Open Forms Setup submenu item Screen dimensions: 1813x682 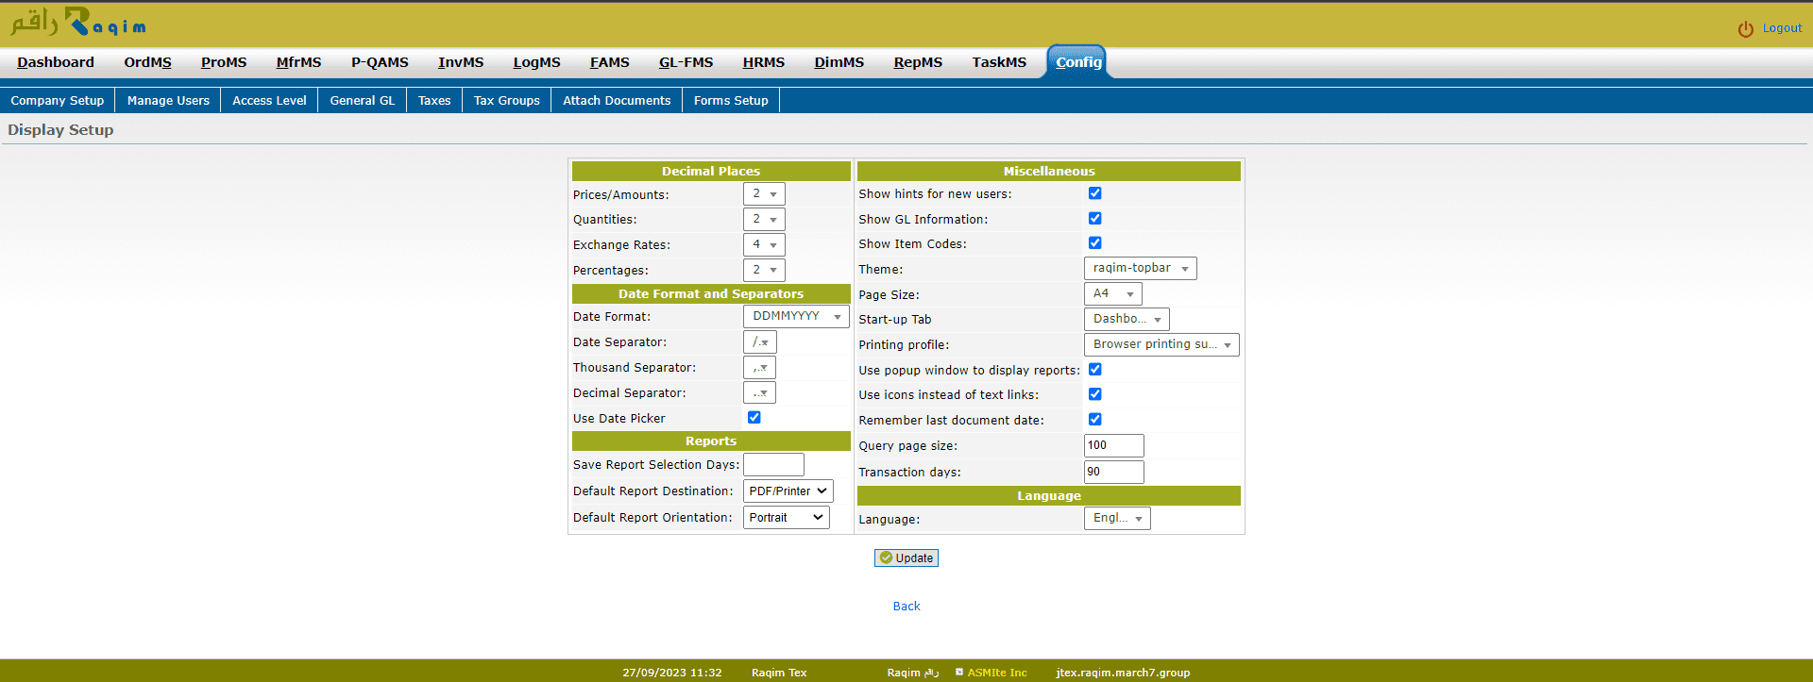pos(731,101)
